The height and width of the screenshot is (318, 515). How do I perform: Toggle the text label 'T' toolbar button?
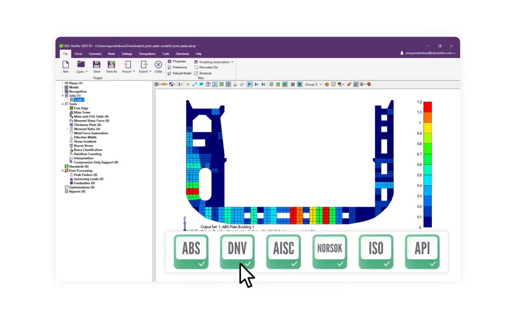[x=208, y=84]
